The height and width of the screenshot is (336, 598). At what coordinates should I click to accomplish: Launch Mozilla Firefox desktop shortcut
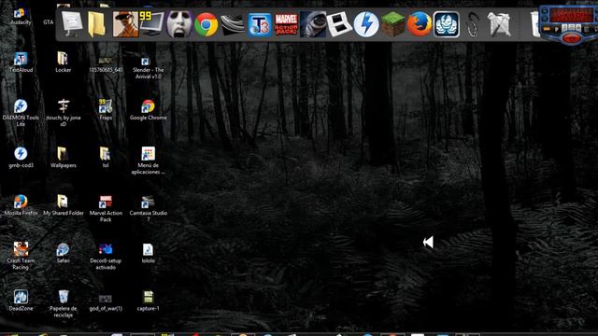click(21, 205)
